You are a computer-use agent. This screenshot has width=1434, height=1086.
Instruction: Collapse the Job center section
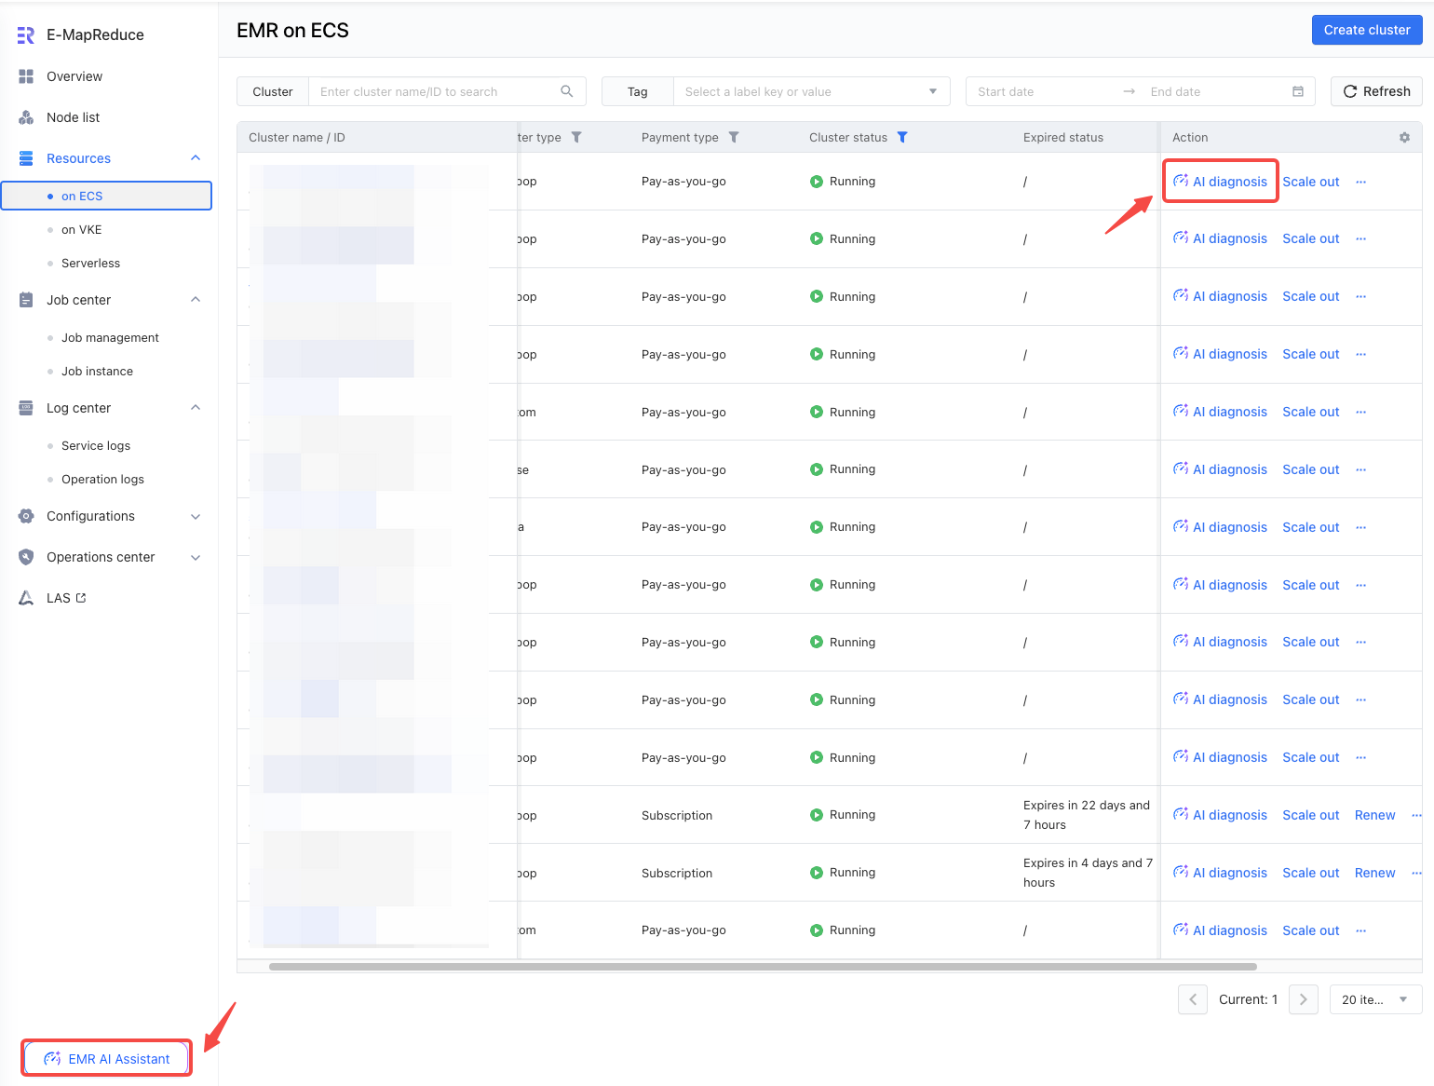pyautogui.click(x=196, y=300)
